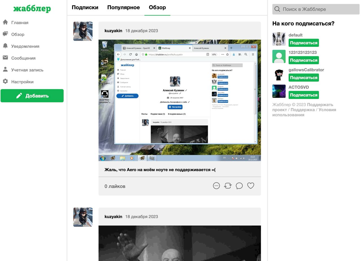Subscribe to user 123123123123
The image size is (361, 261).
tap(303, 60)
